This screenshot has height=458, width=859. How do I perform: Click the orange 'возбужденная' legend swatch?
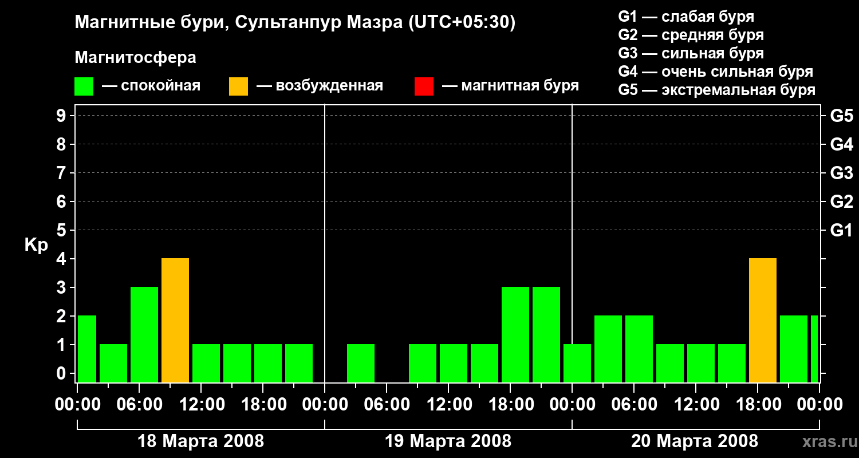click(238, 86)
